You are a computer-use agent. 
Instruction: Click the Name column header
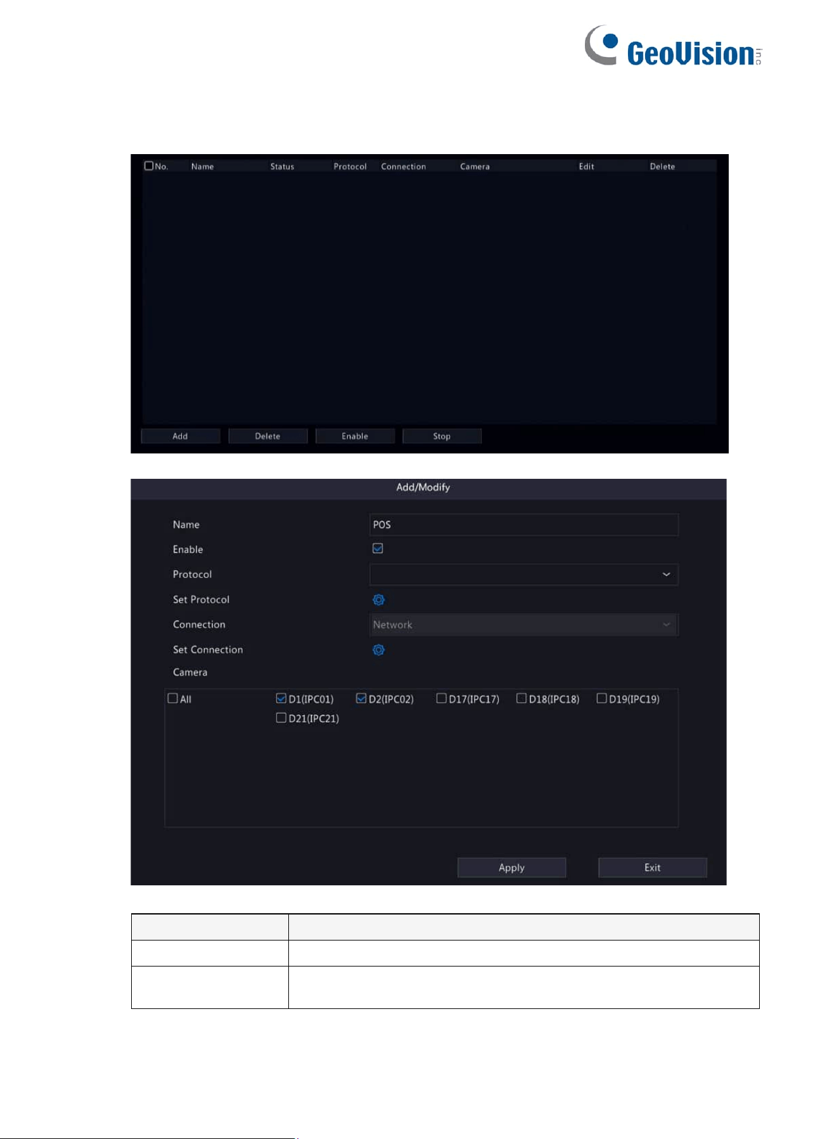pos(203,167)
